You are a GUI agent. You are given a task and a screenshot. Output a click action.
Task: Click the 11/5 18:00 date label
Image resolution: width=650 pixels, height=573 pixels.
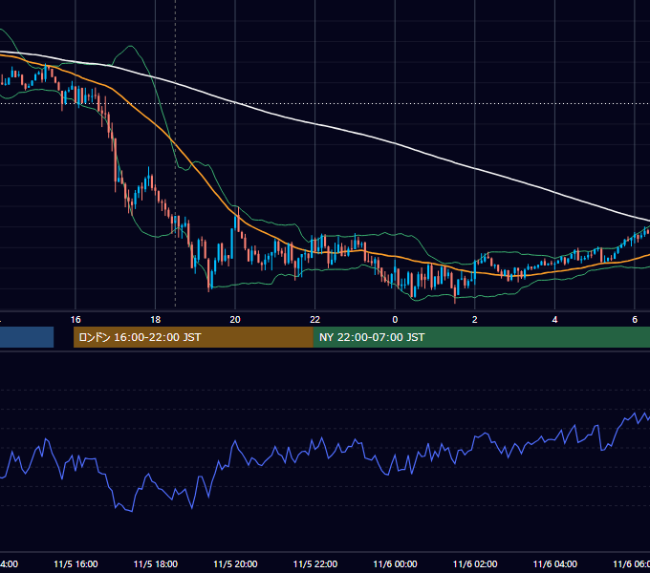156,564
